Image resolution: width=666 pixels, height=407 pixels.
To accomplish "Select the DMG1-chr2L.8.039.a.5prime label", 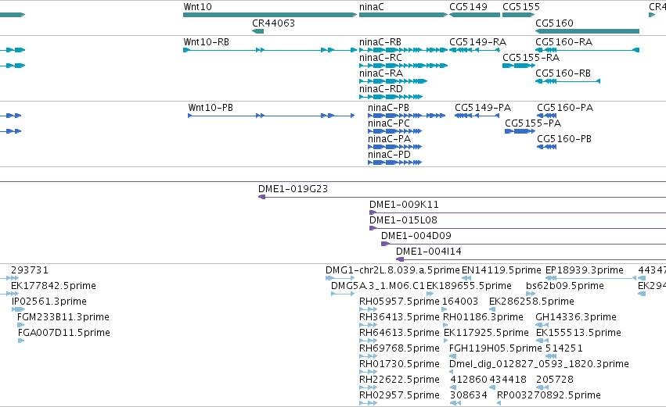I will point(393,270).
